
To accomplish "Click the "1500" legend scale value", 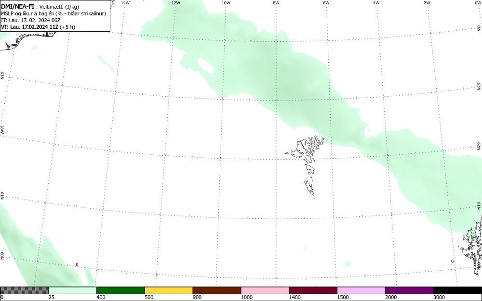I will 343,297.
